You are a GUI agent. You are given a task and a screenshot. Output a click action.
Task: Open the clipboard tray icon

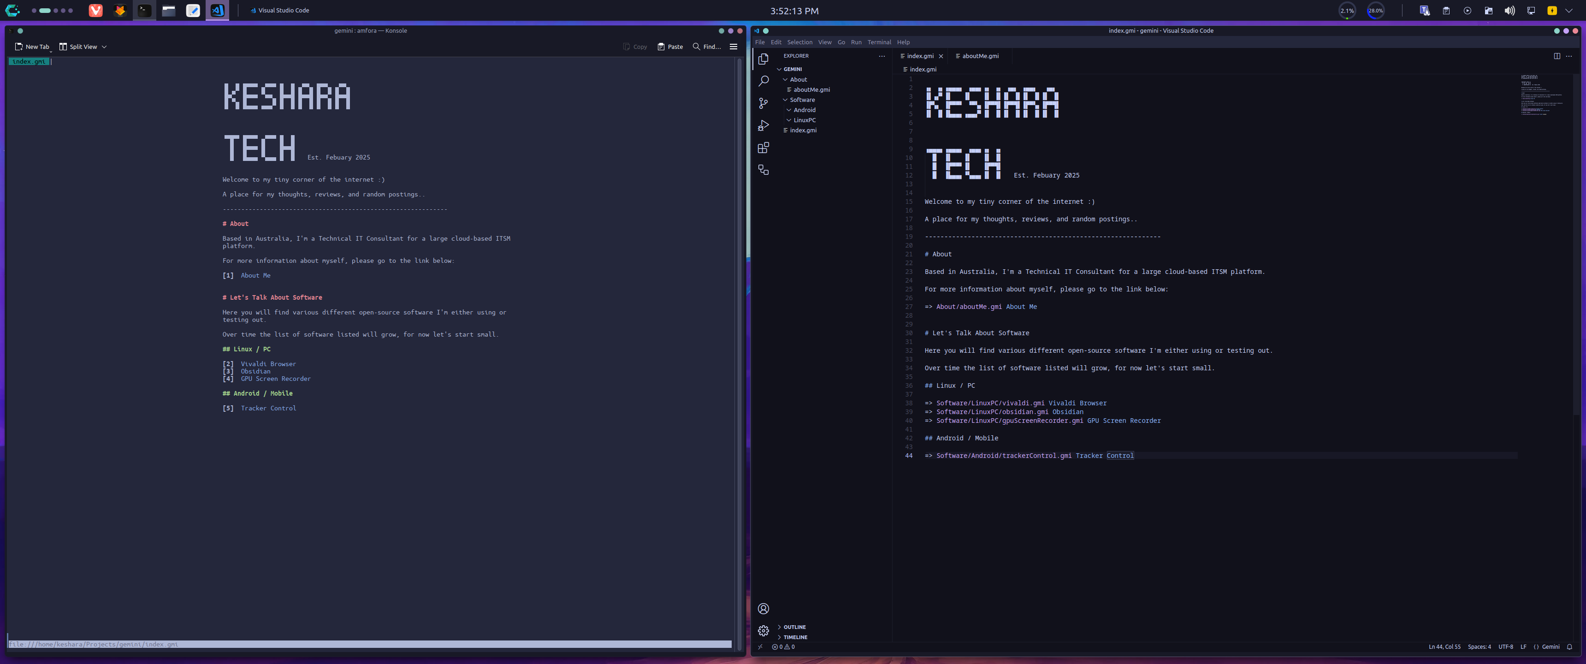point(1446,11)
